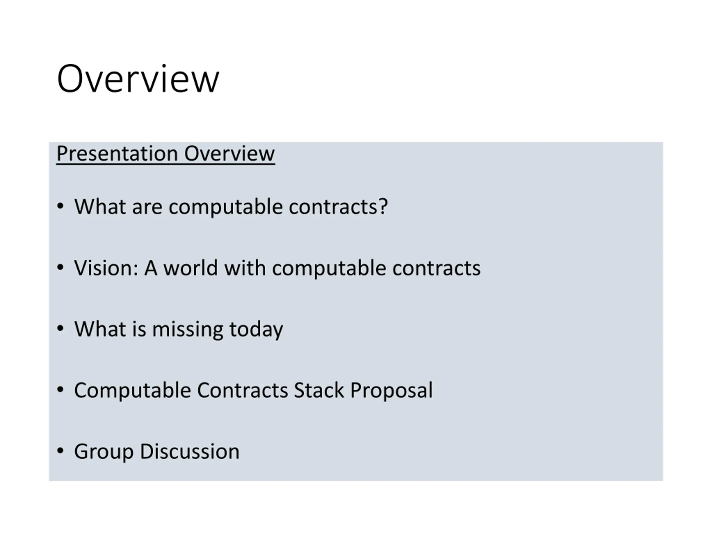
Task: Click the "Group Discussion" bullet text
Action: pyautogui.click(x=157, y=451)
